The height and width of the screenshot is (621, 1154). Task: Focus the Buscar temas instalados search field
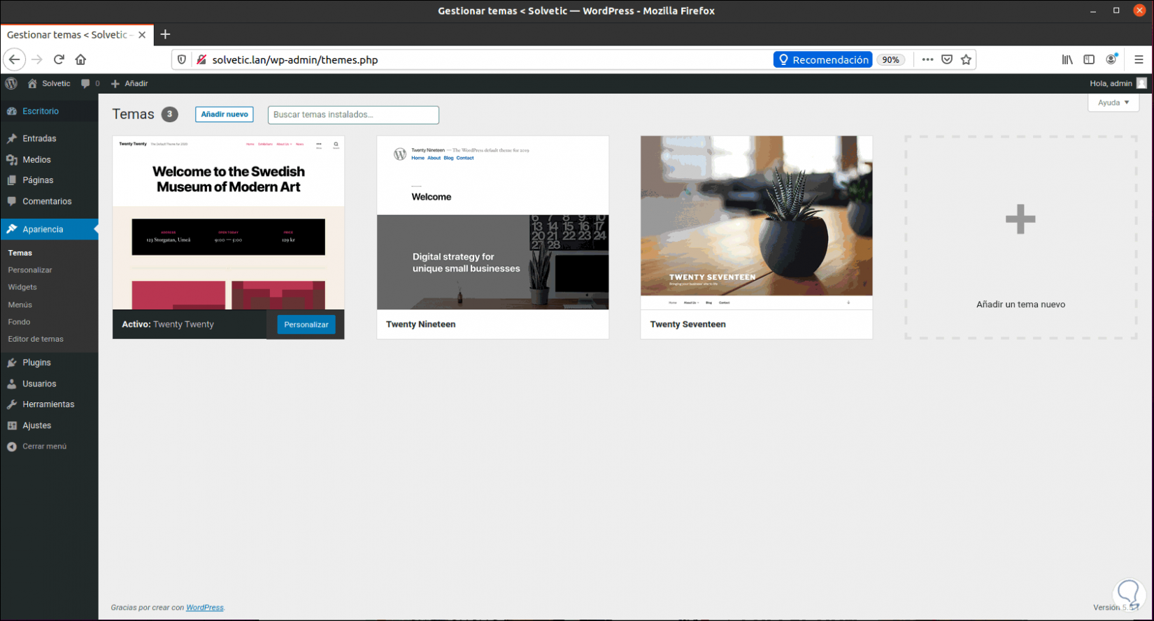tap(353, 115)
